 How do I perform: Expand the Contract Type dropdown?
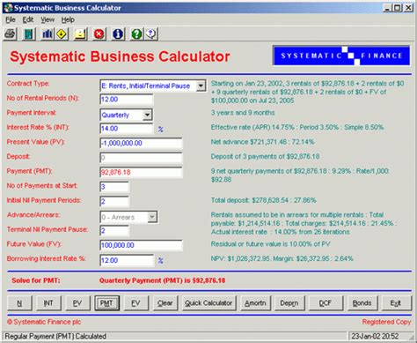coord(201,86)
